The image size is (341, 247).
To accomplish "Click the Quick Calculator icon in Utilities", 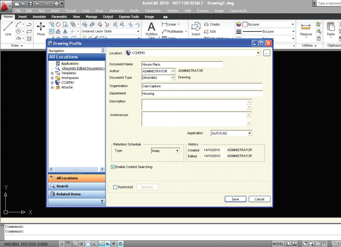I will [x=319, y=39].
